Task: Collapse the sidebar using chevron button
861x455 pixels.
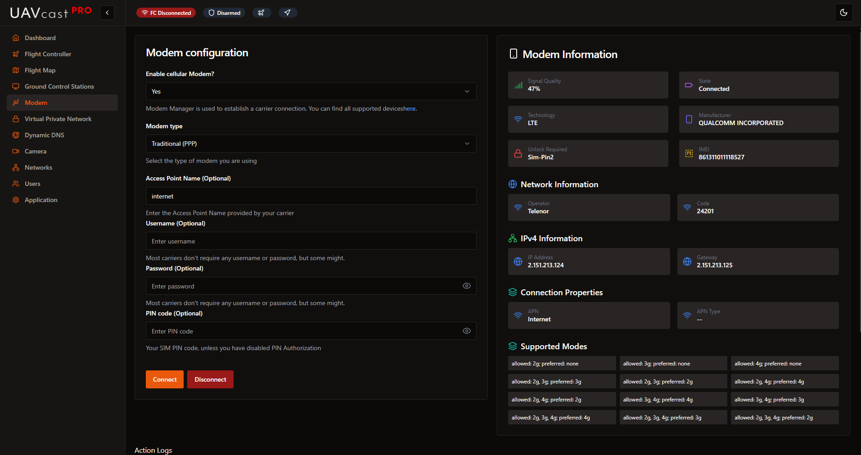Action: tap(107, 13)
